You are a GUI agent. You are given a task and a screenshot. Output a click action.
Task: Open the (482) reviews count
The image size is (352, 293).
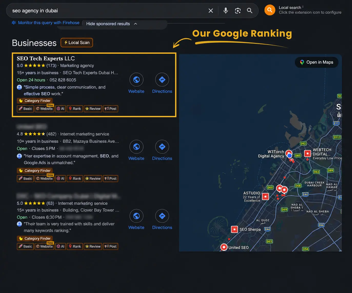click(x=51, y=134)
